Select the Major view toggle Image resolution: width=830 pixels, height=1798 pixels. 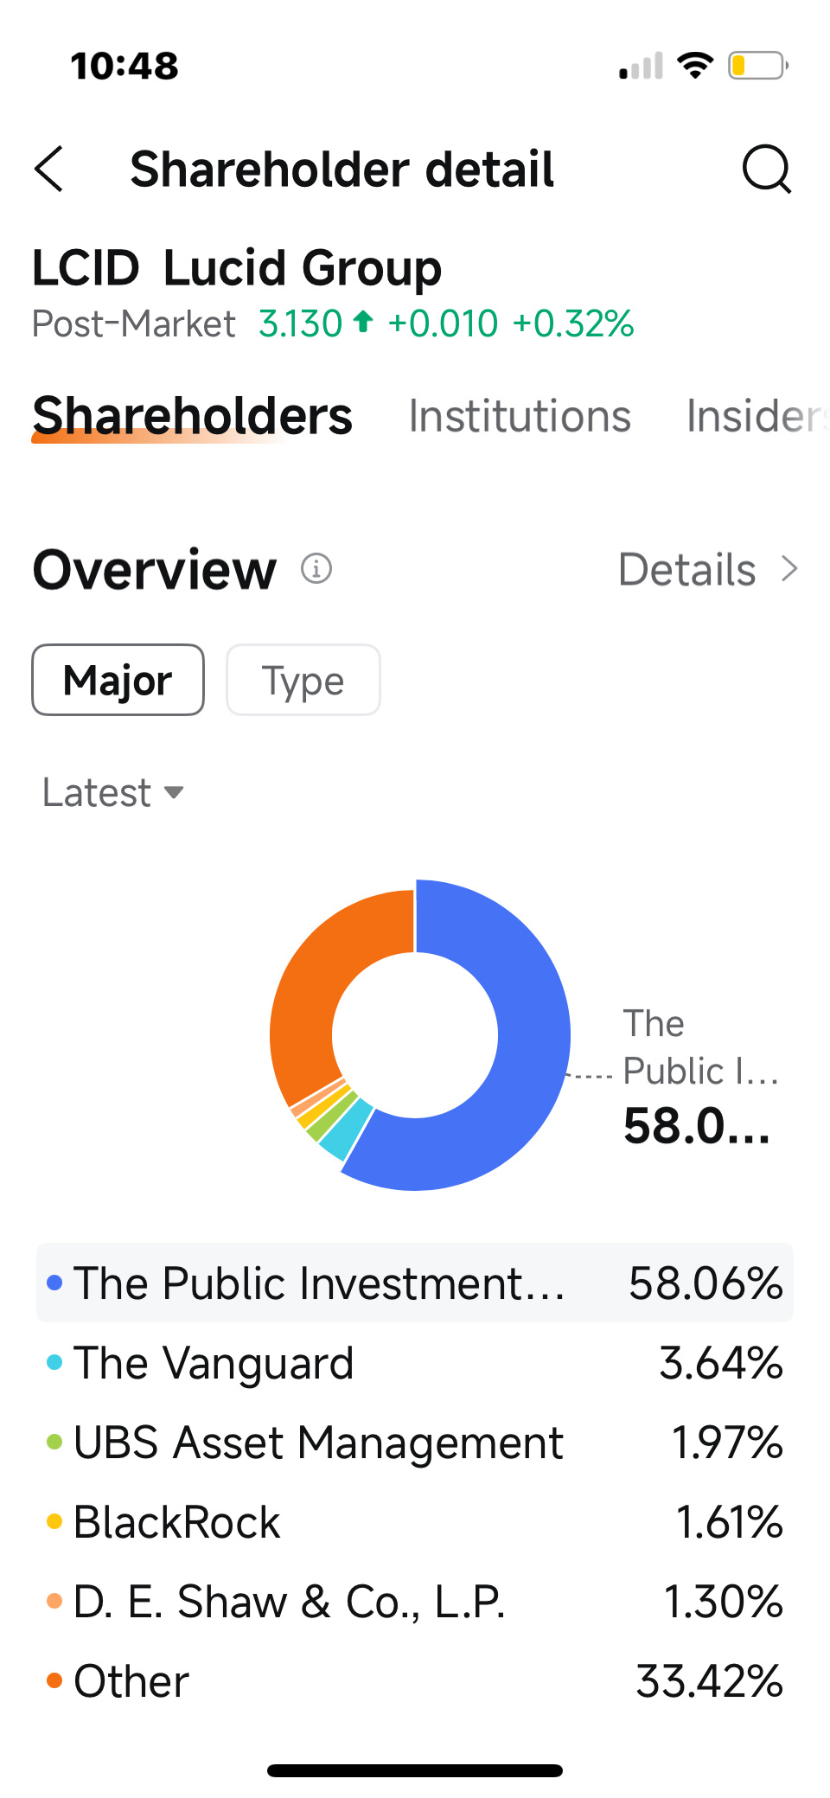[118, 680]
